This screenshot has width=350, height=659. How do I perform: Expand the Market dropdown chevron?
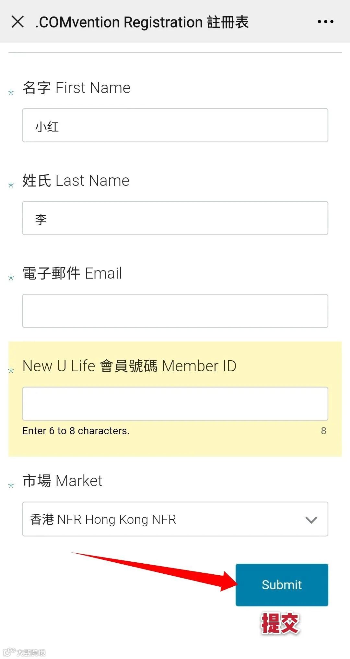[311, 520]
